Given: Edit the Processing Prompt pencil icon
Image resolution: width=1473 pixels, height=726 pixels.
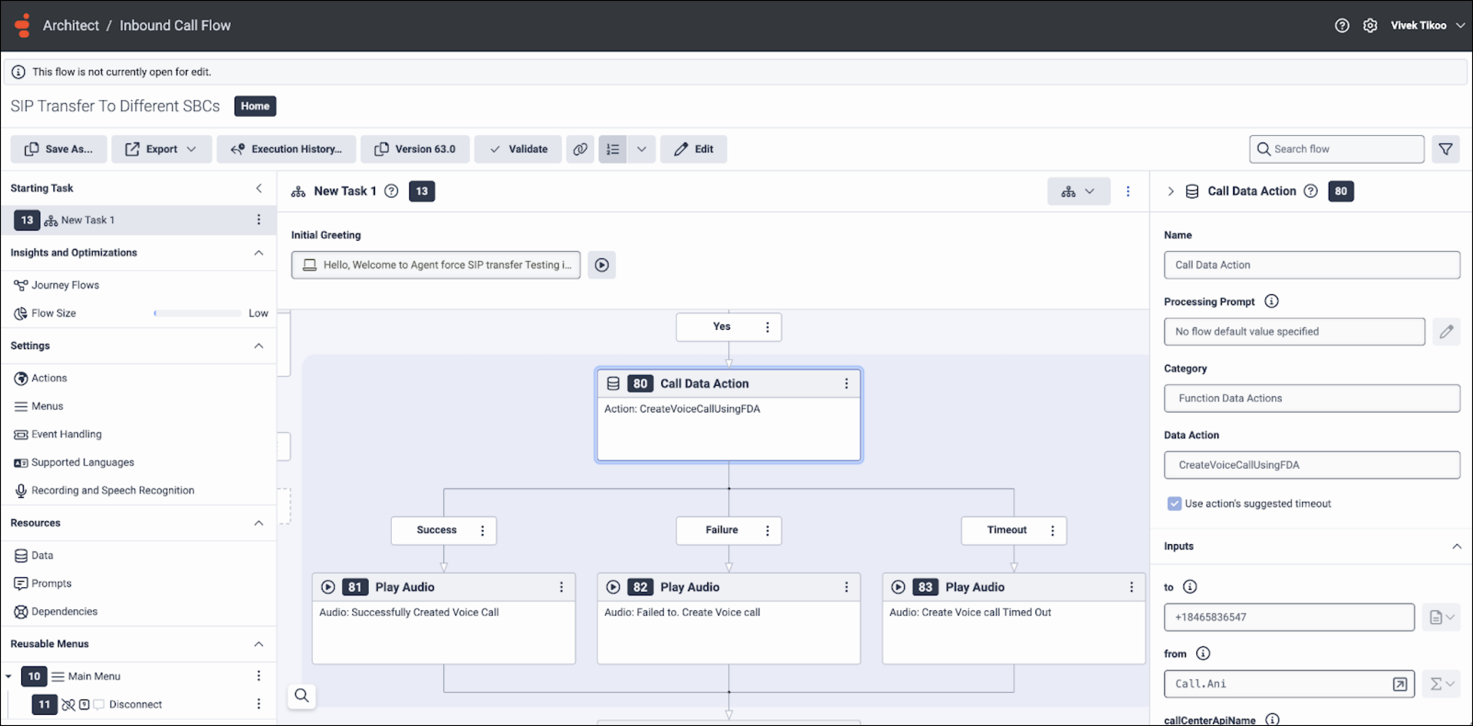Looking at the screenshot, I should click(x=1446, y=332).
